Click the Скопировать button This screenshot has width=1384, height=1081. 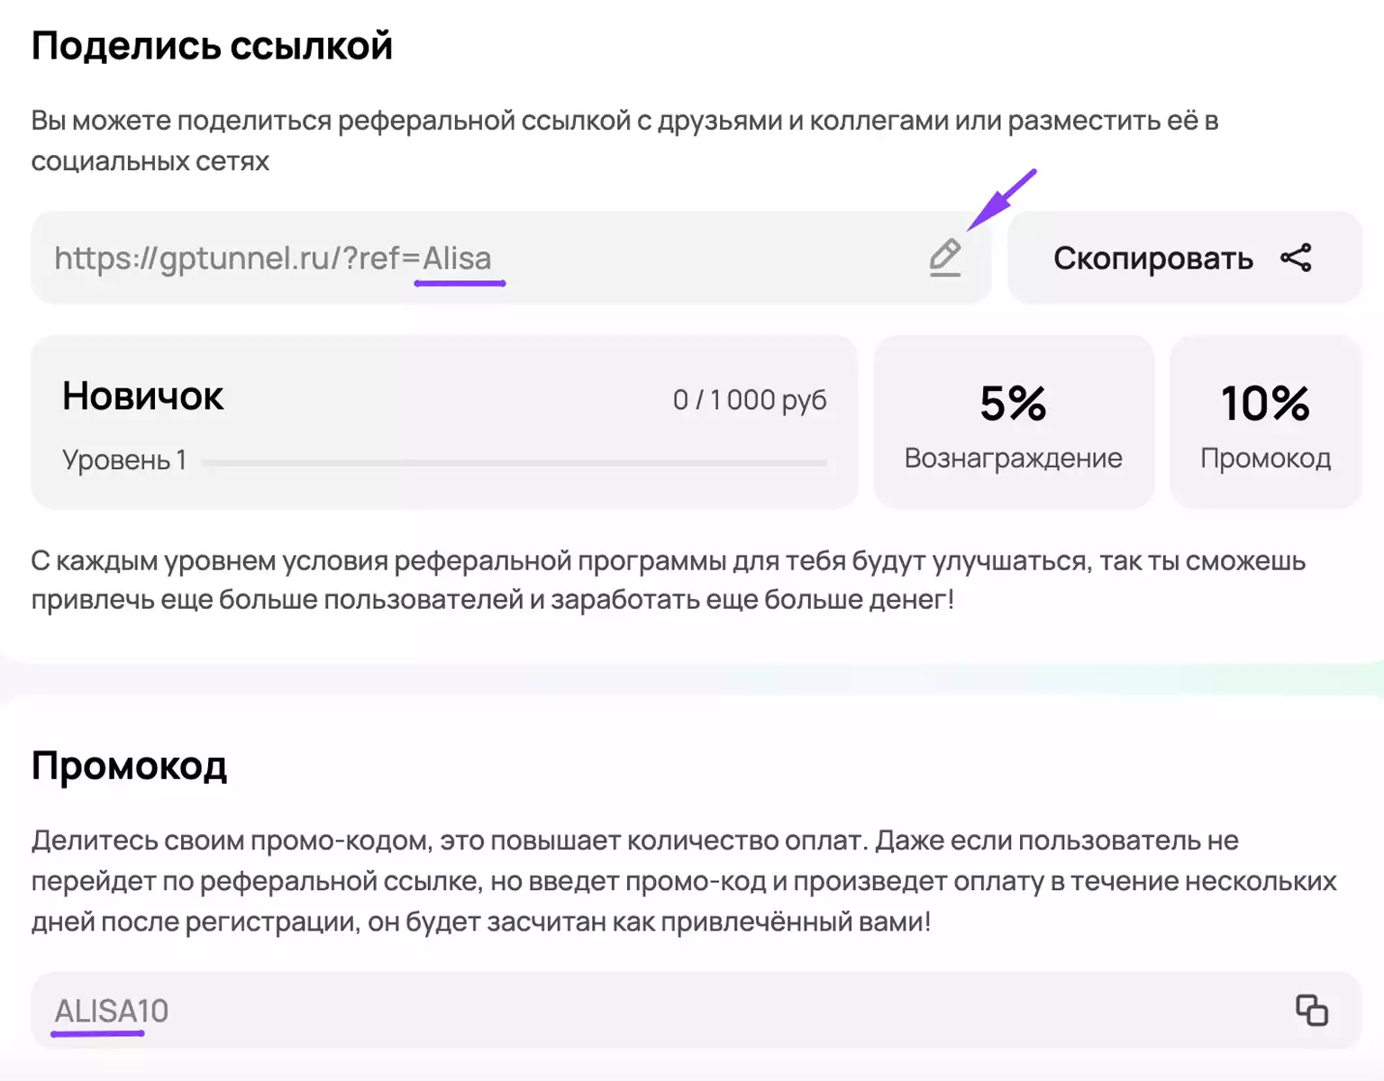[1184, 258]
